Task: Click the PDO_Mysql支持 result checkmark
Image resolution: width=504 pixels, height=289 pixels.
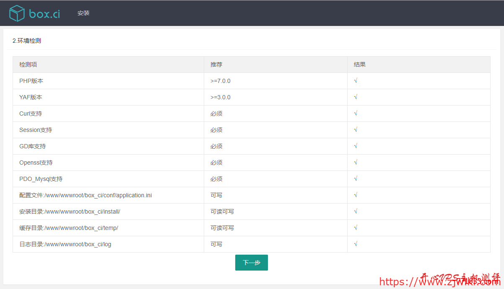Action: [356, 179]
